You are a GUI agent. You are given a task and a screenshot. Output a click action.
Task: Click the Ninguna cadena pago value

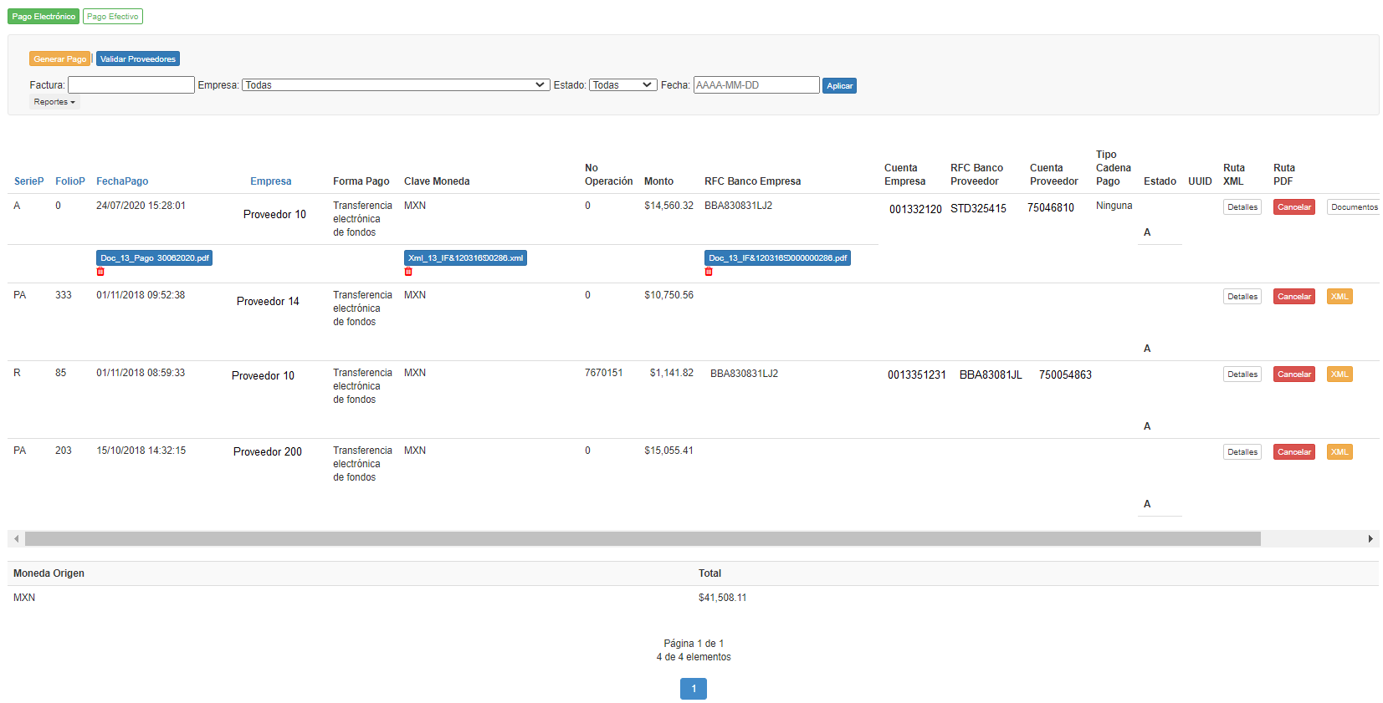coord(1114,206)
